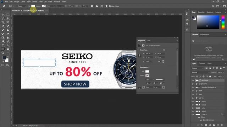
Task: Select the Zoom tool in toolbox
Action: (x=3, y=53)
